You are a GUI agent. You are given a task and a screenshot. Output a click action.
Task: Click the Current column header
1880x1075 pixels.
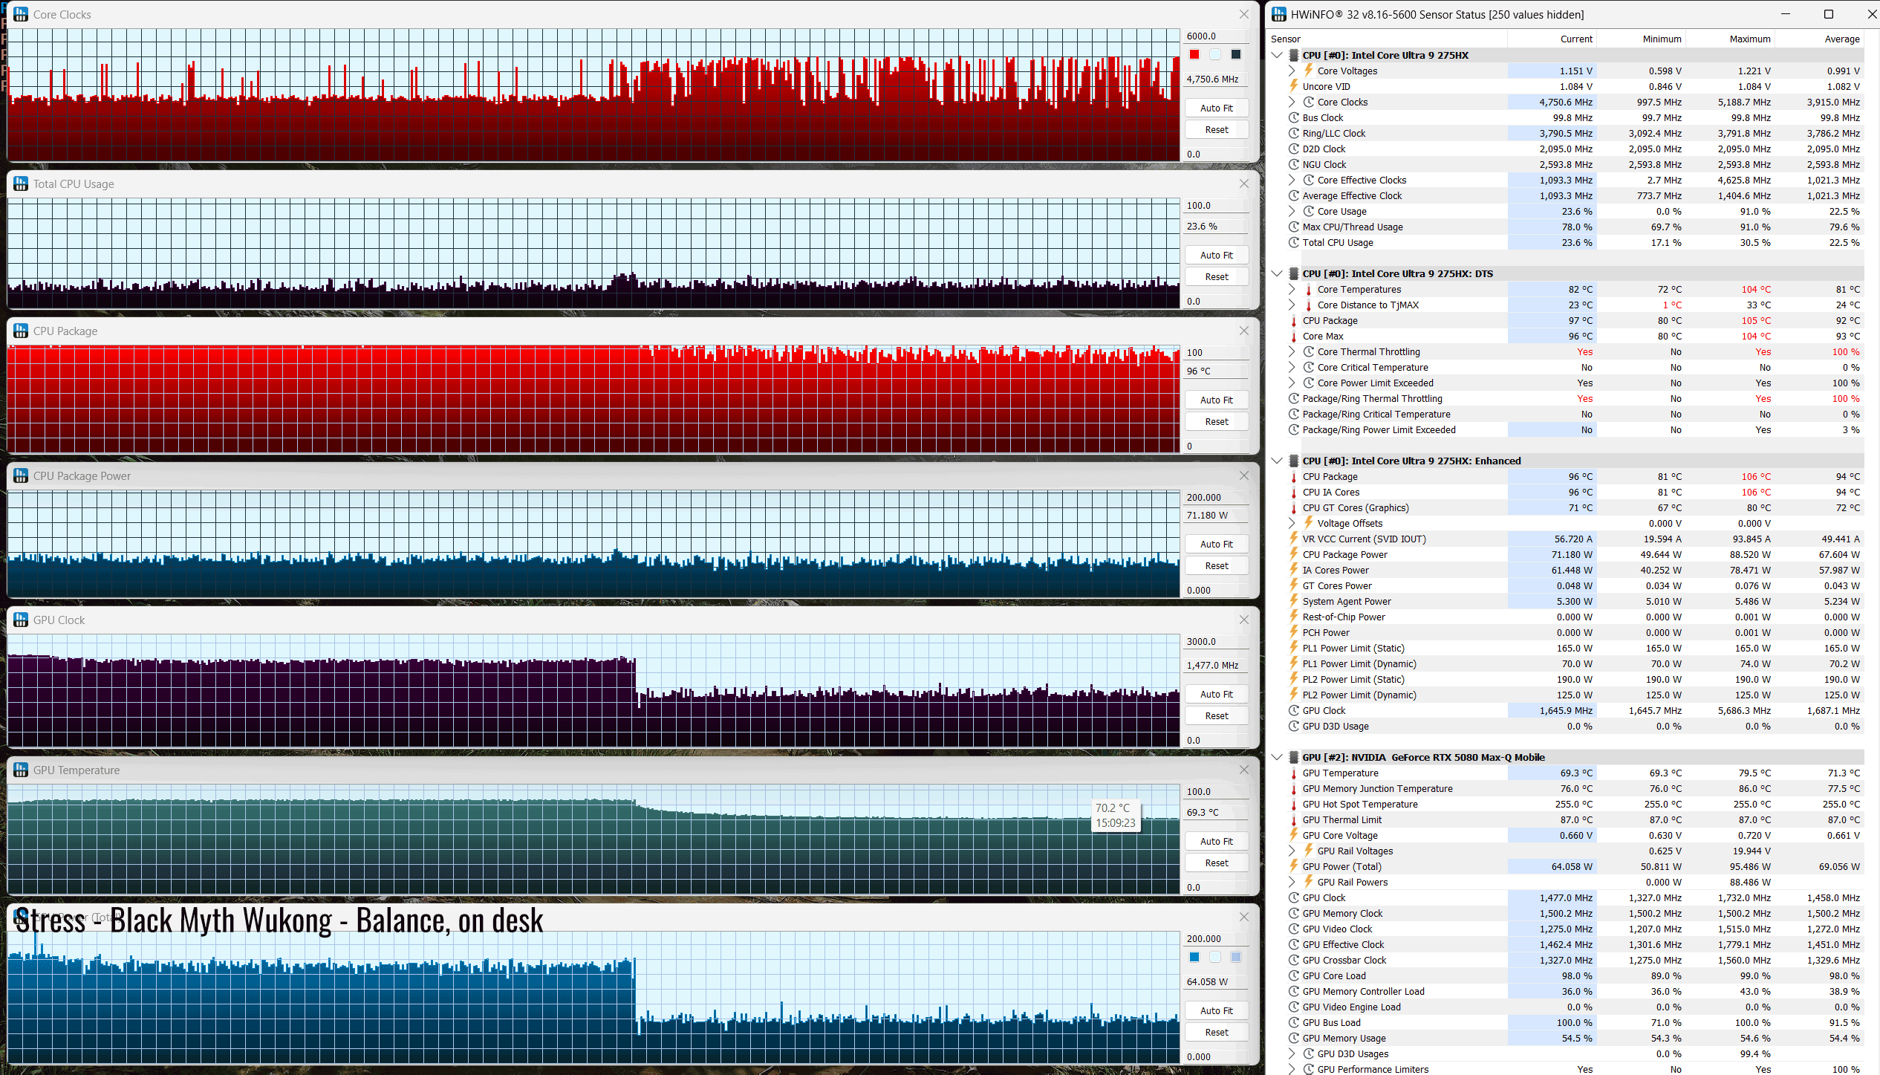point(1552,39)
